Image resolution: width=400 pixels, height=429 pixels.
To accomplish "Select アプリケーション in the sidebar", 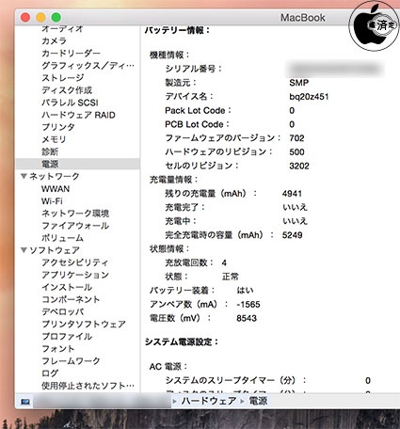I will [x=75, y=275].
